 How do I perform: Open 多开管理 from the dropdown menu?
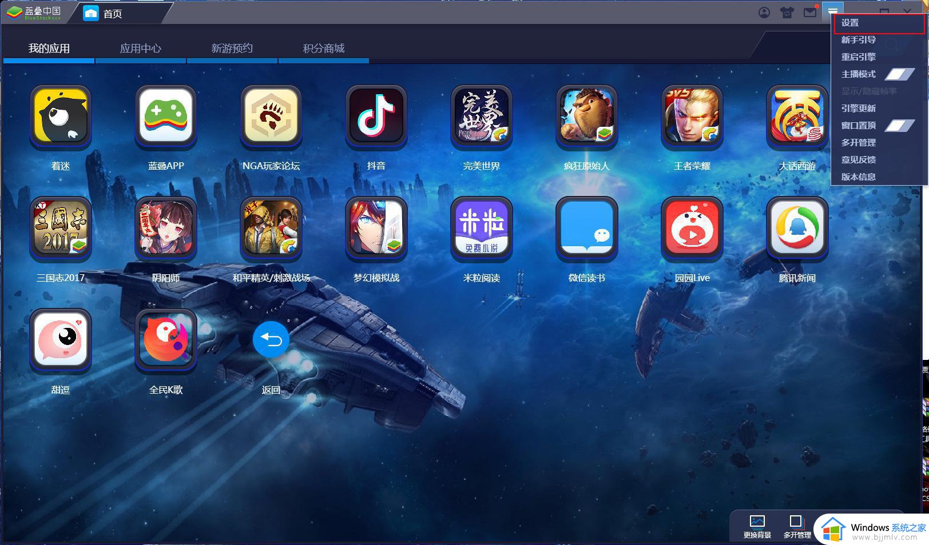click(859, 143)
